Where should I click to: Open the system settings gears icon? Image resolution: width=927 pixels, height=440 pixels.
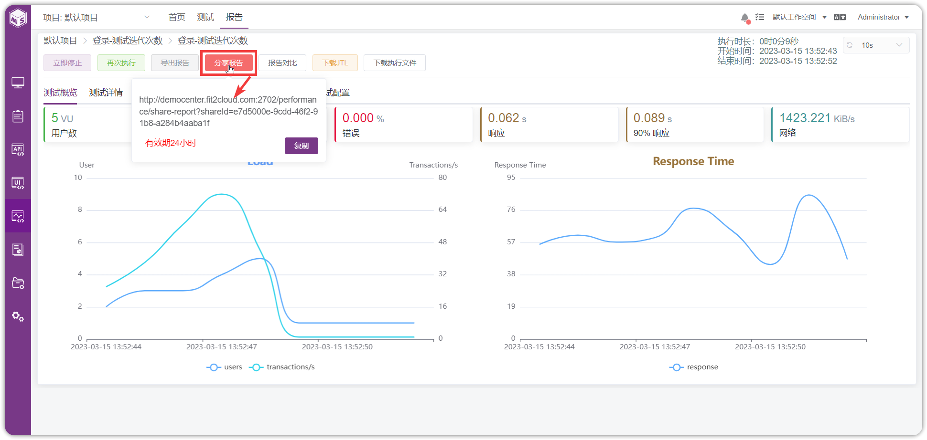coord(18,316)
